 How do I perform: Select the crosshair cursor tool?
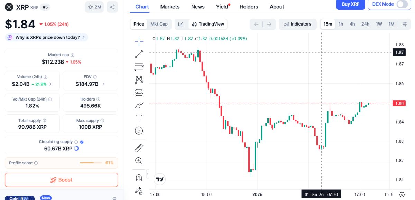pyautogui.click(x=139, y=41)
